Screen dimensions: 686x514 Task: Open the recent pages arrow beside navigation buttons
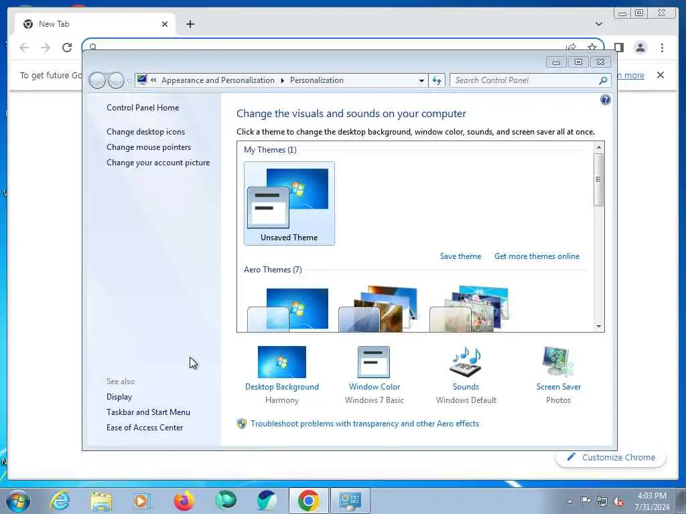129,81
